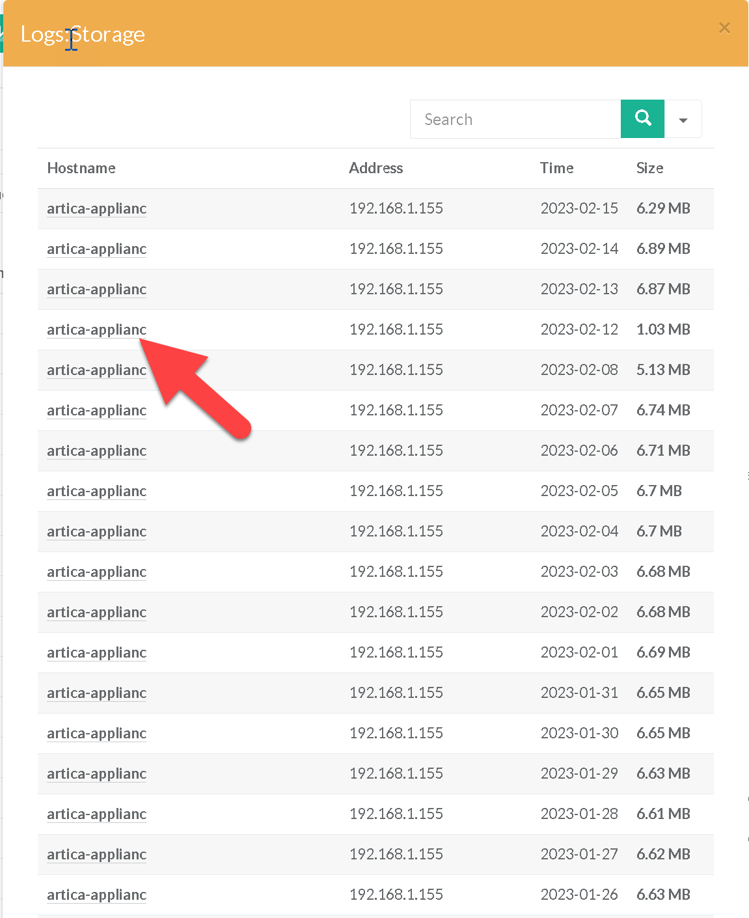Open the artica-applianc log dated 2023-02-08
Image resolution: width=749 pixels, height=918 pixels.
pos(96,370)
